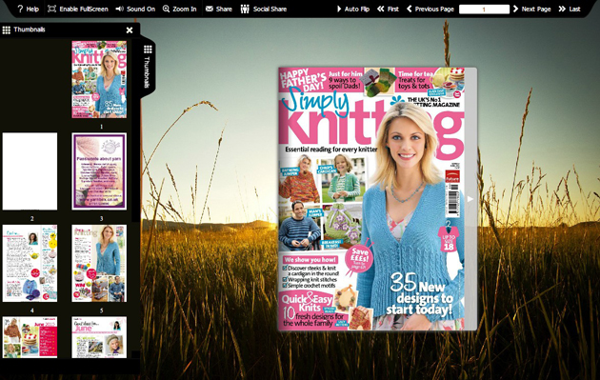Open the Share envelope icon
Image resolution: width=600 pixels, height=380 pixels.
pyautogui.click(x=210, y=9)
